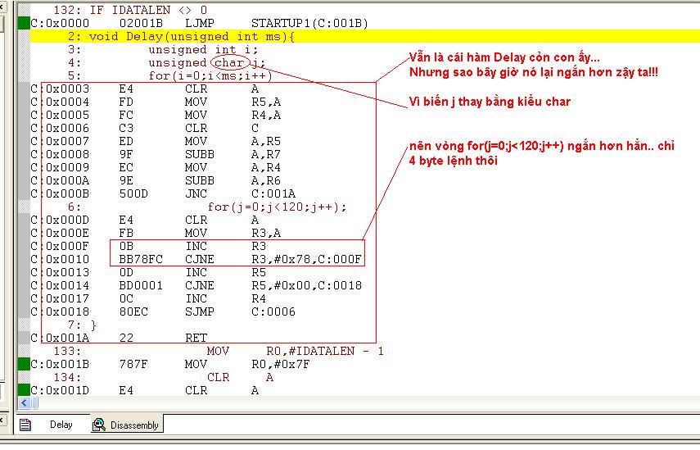Select instruction CLR A at 0x001D
The width and height of the screenshot is (700, 450).
click(145, 390)
